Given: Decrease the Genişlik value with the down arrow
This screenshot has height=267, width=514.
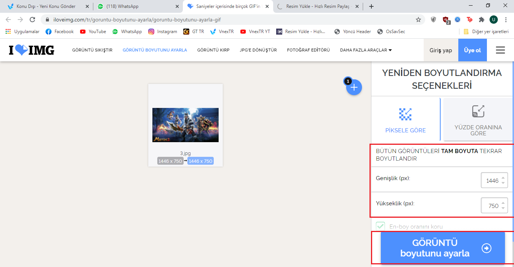Looking at the screenshot, I should [503, 183].
